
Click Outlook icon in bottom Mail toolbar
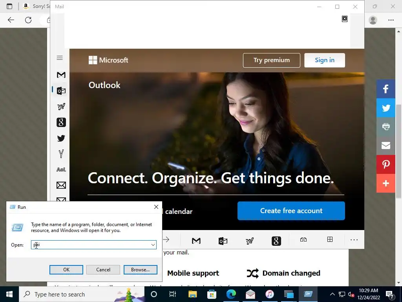click(x=223, y=241)
